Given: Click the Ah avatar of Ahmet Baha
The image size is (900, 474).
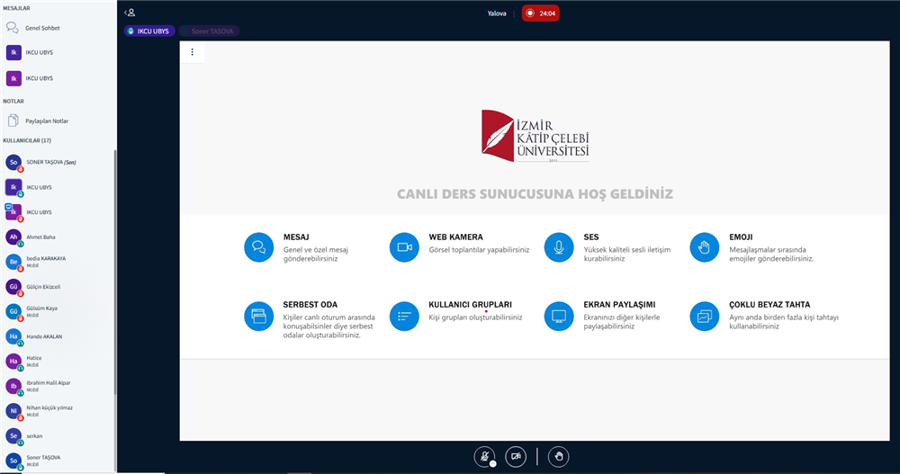Looking at the screenshot, I should (13, 237).
